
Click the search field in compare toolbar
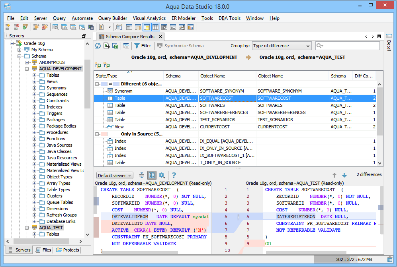coord(350,46)
